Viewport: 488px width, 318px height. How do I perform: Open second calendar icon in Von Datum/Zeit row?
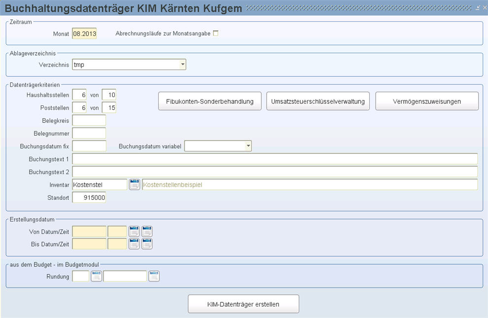147,231
